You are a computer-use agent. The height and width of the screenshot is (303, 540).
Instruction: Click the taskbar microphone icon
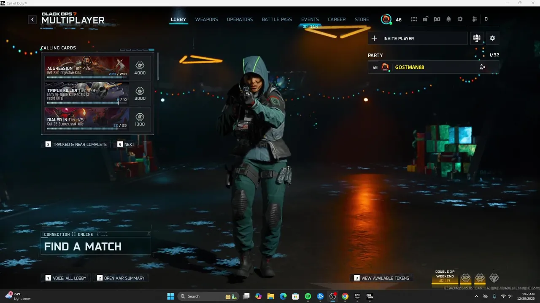pyautogui.click(x=494, y=296)
